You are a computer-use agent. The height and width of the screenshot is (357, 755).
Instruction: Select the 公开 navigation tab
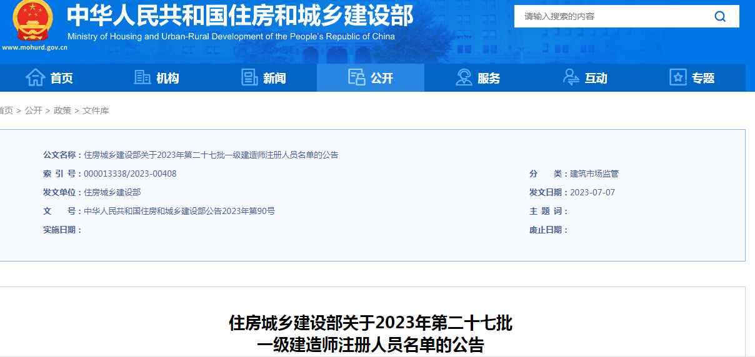click(x=371, y=77)
